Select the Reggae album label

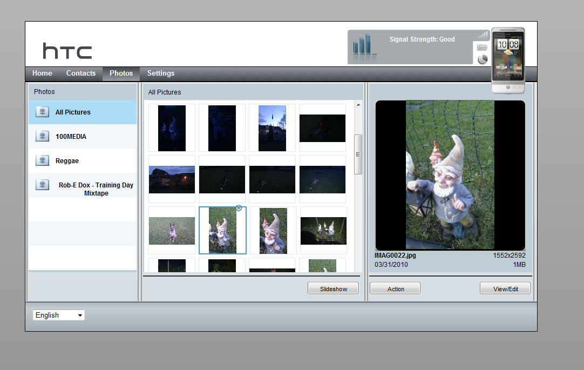coord(67,161)
